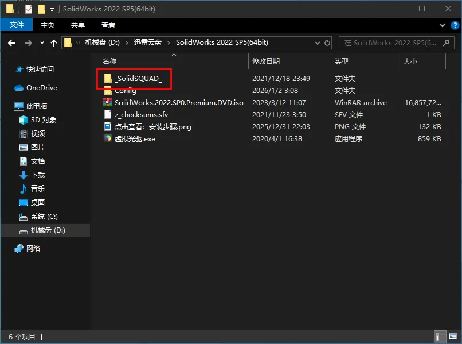Expand breadcrumb chevron after 机械盘 (D:)

pyautogui.click(x=127, y=43)
